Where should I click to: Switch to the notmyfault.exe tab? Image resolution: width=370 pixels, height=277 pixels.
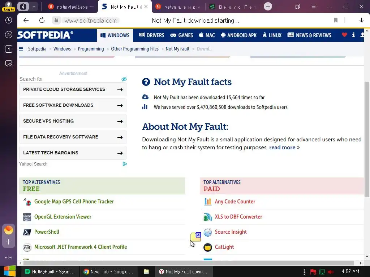click(x=70, y=7)
